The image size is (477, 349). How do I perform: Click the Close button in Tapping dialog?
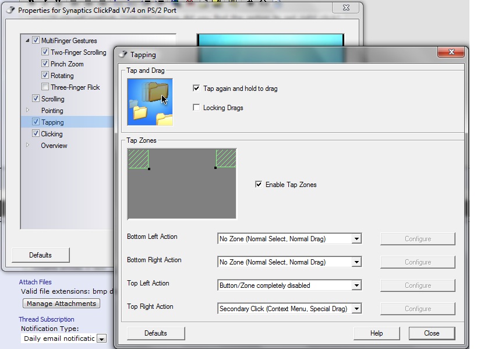click(432, 333)
